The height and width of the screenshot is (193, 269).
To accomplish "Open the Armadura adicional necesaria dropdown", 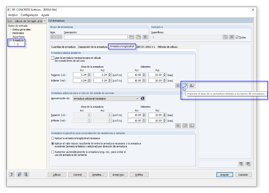I will point(106,98).
